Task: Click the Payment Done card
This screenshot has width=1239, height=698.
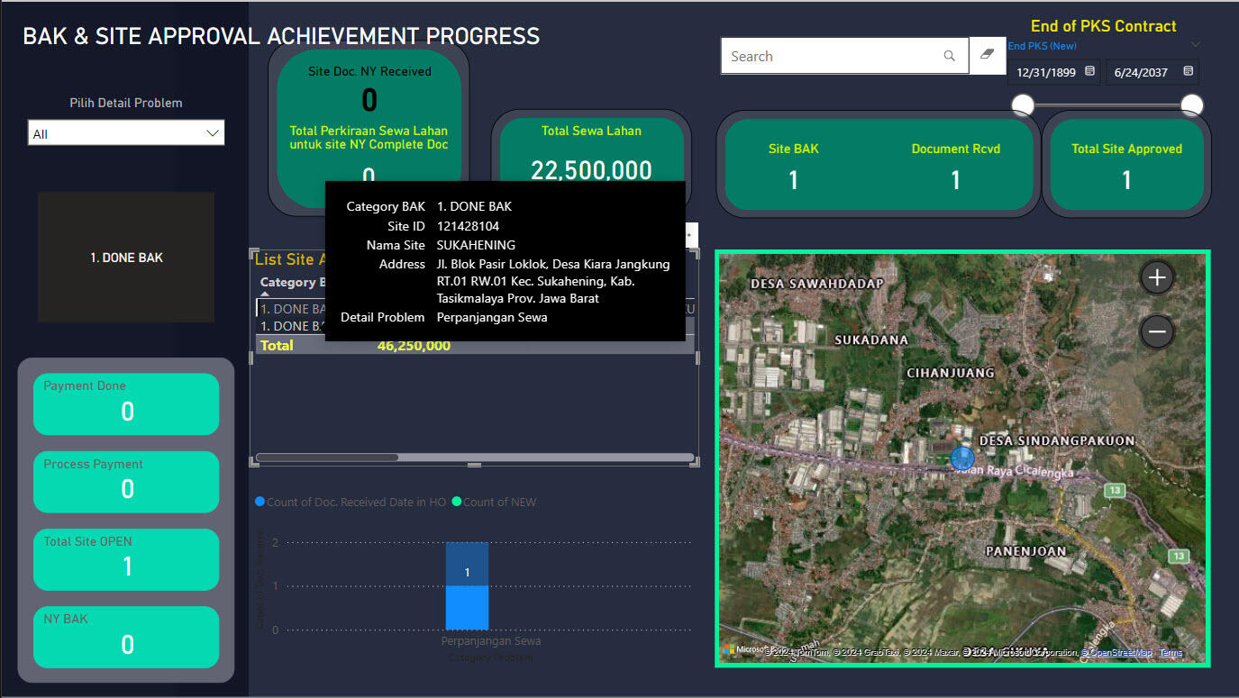Action: pyautogui.click(x=126, y=403)
